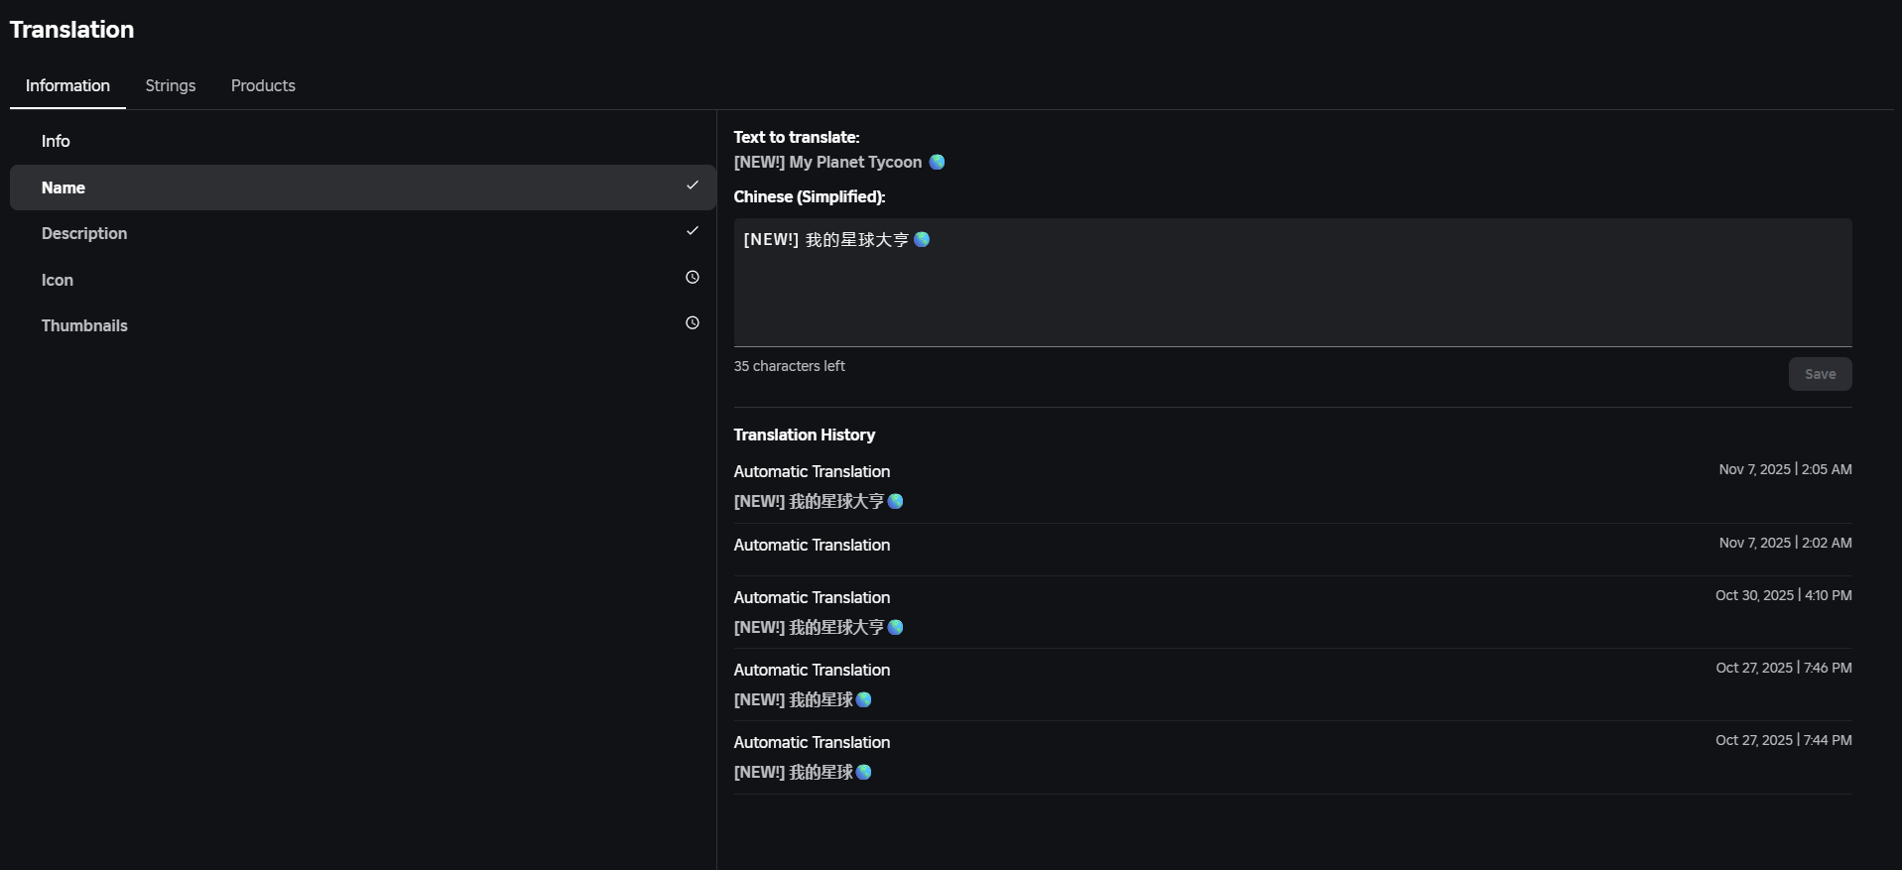Open the Description item in the sidebar
This screenshot has width=1902, height=870.
click(363, 233)
